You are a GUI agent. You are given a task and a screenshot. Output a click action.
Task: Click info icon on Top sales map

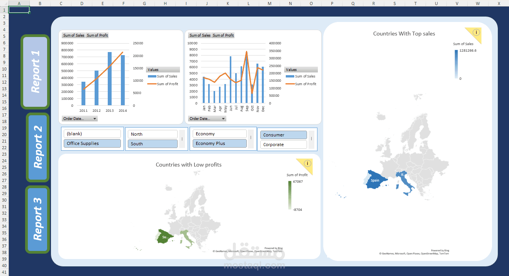point(476,32)
